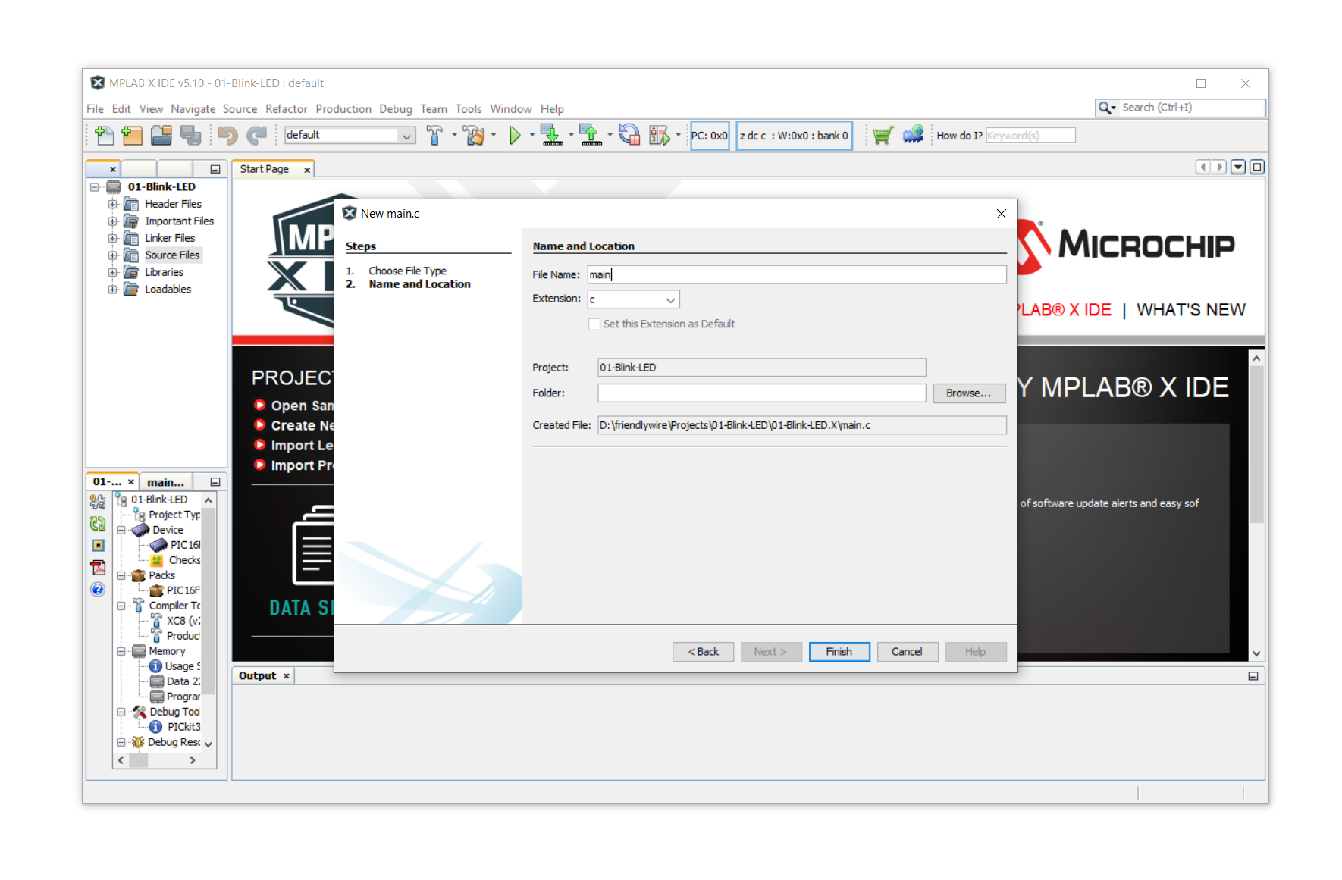Click the New File toolbar icon
Viewport: 1342px width, 880px height.
(104, 136)
